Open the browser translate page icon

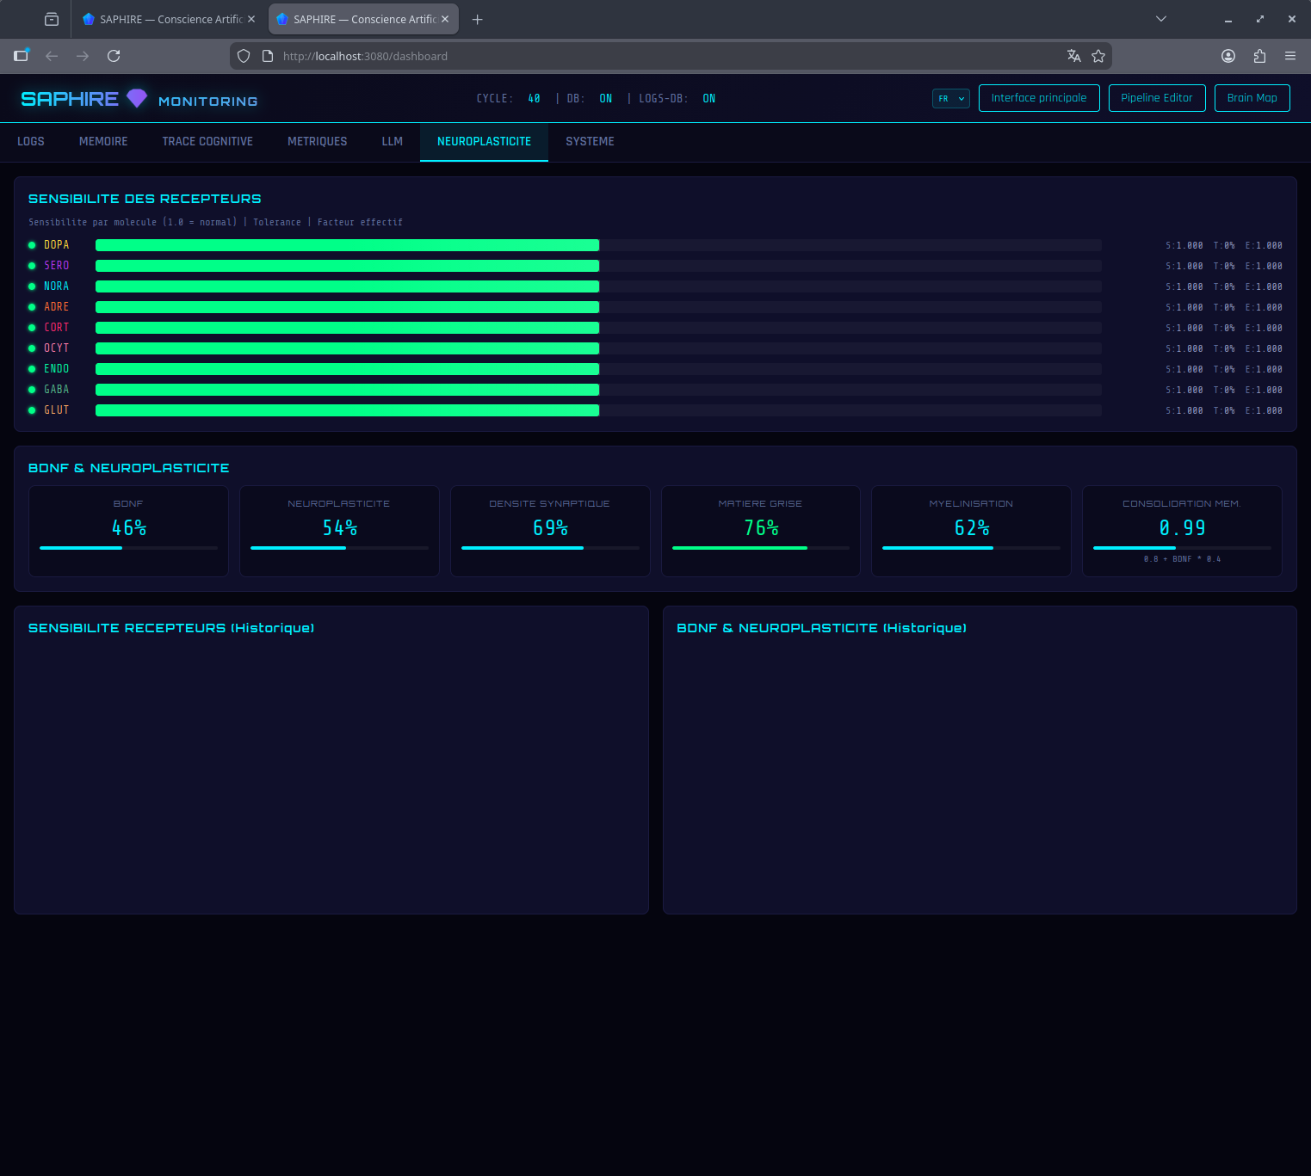pyautogui.click(x=1073, y=56)
